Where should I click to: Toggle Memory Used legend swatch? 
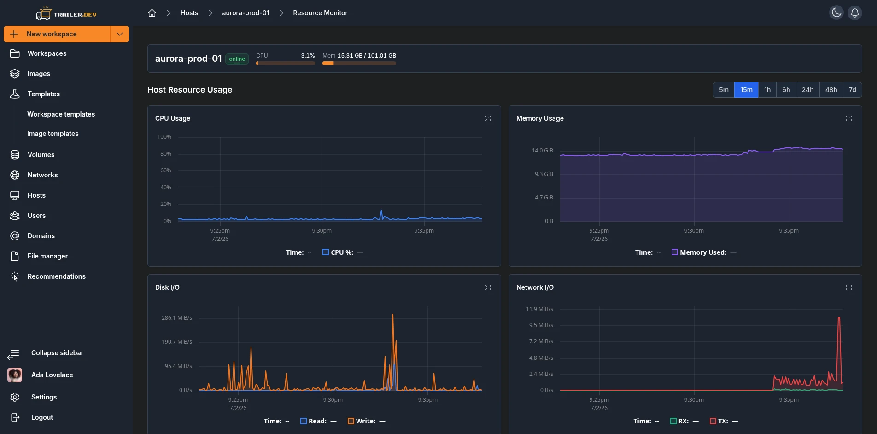click(x=675, y=252)
